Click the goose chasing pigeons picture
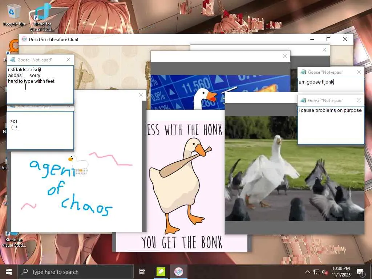This screenshot has height=279, width=372. click(294, 169)
